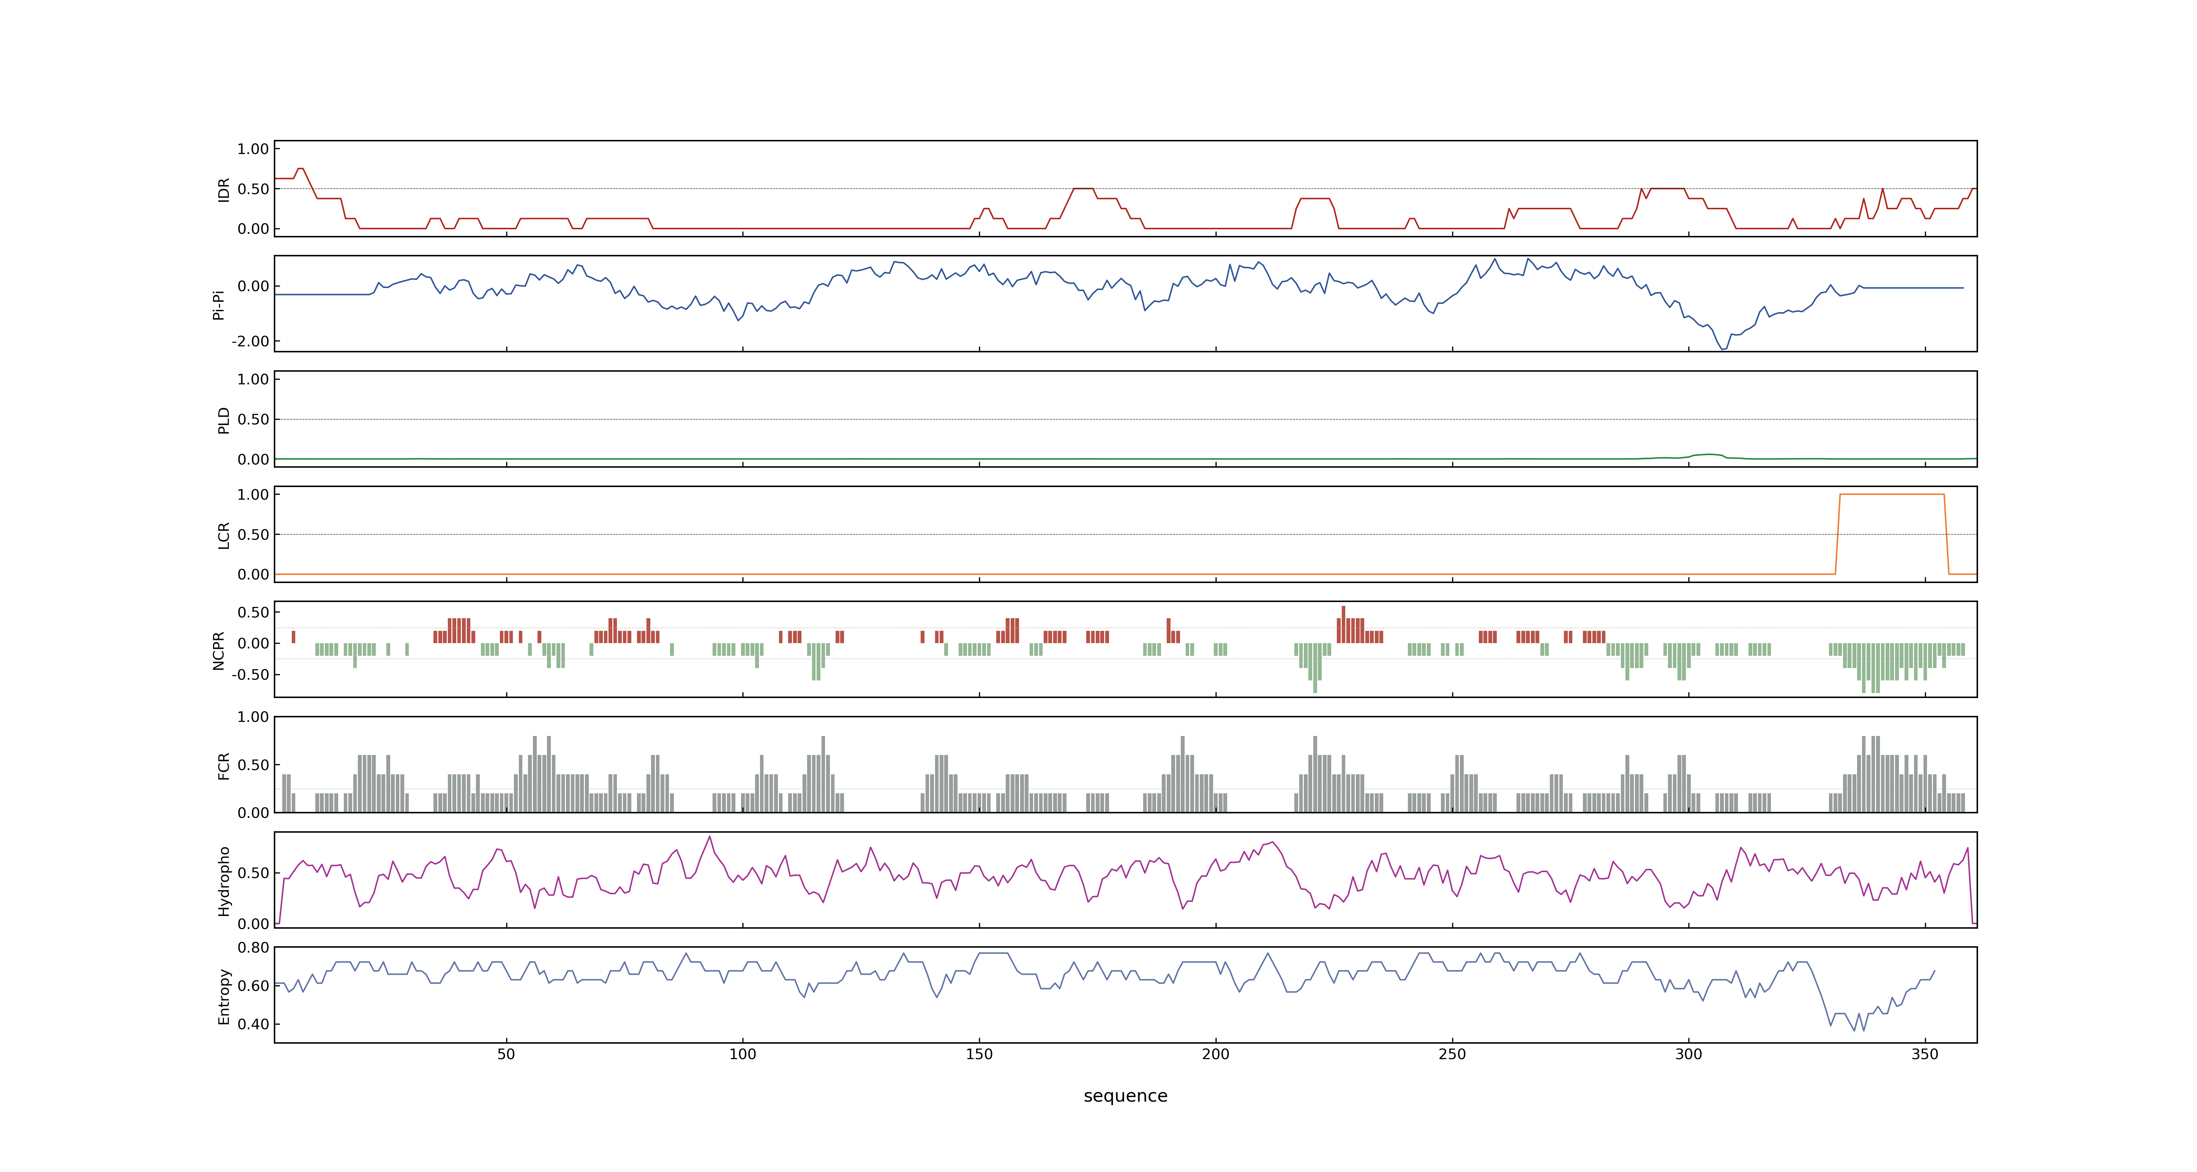
Task: Click the 0.60 tick of the Entropy panel
Action: coord(253,986)
